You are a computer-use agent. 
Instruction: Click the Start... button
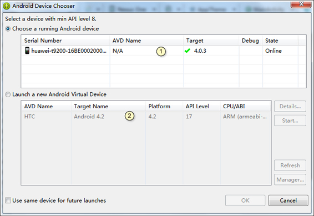coord(290,120)
